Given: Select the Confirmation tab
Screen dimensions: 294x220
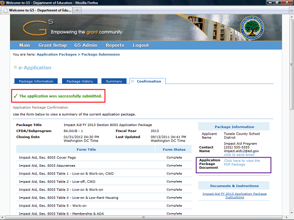Looking at the screenshot, I should tap(148, 81).
